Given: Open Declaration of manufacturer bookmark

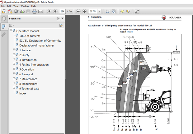Looking at the screenshot, I should click(x=36, y=45).
